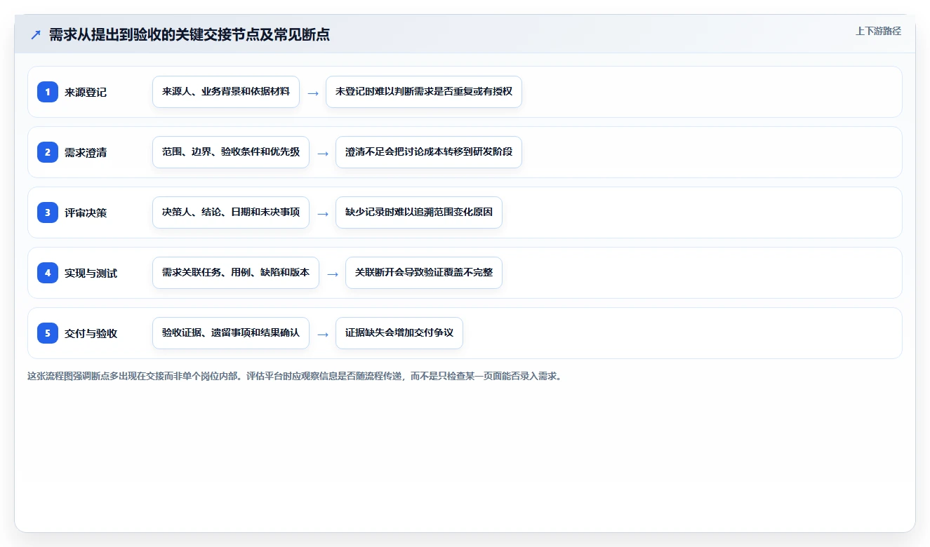Select step number 5 badge

coord(48,333)
